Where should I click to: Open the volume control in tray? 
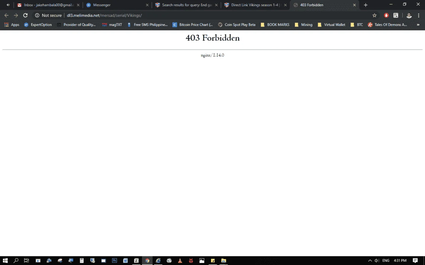377,261
